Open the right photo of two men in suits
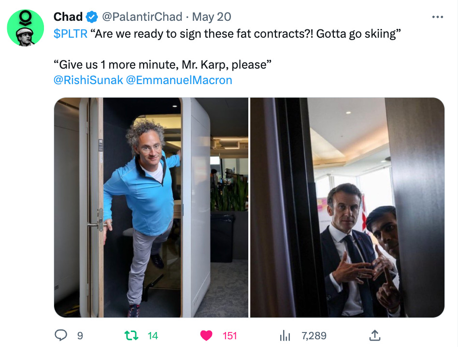Screen dimensions: 458x347 (347, 207)
